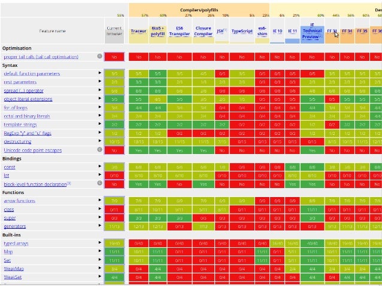
Task: Open the ES6 Transpiler header link
Action: [179, 31]
